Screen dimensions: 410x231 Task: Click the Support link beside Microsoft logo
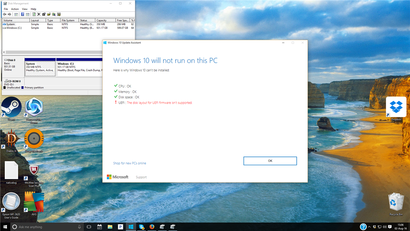141,177
